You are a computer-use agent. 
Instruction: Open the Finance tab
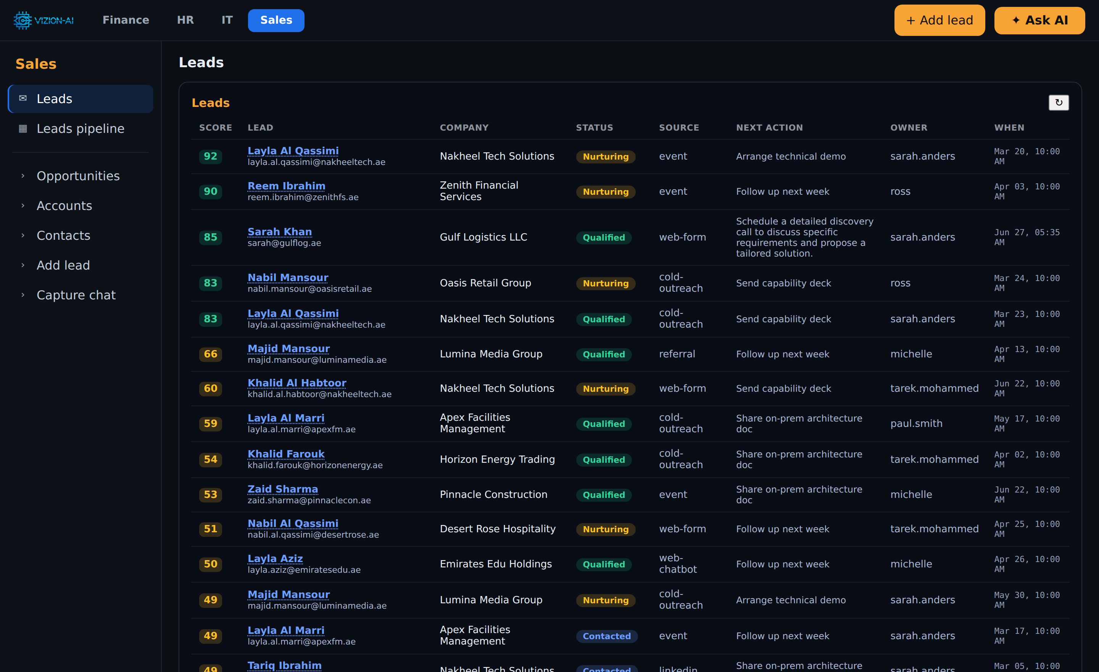(126, 20)
